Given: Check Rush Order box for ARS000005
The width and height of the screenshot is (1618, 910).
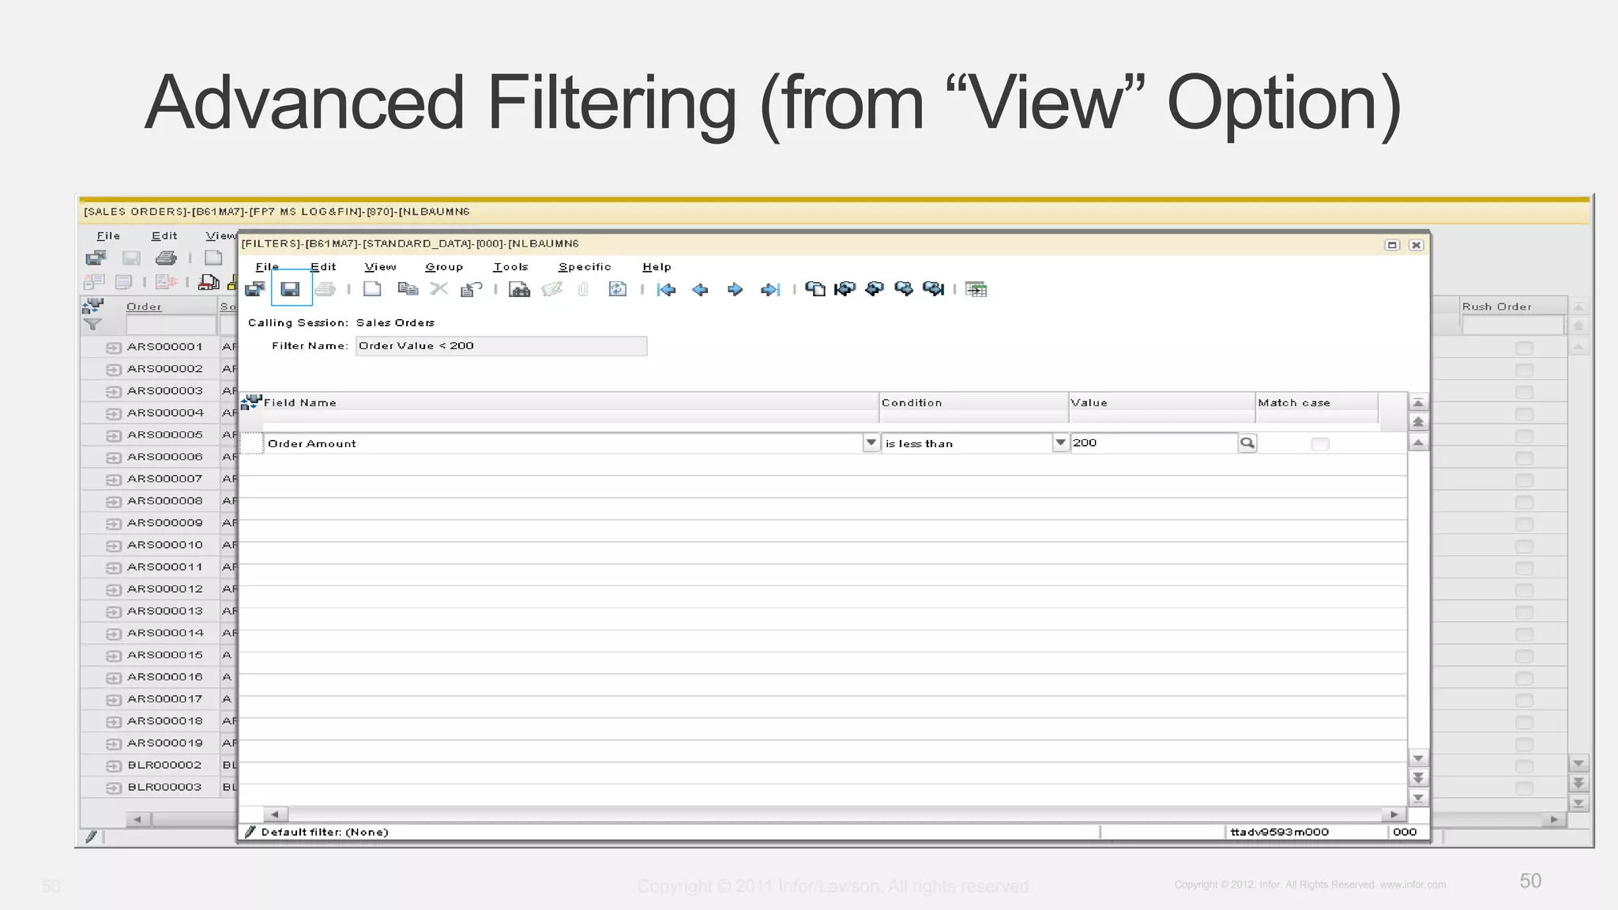Looking at the screenshot, I should click(x=1524, y=436).
